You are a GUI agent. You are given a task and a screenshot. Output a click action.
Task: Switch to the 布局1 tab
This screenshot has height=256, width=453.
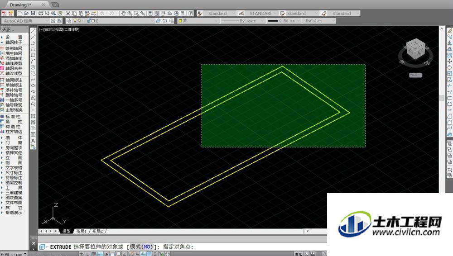coord(81,231)
